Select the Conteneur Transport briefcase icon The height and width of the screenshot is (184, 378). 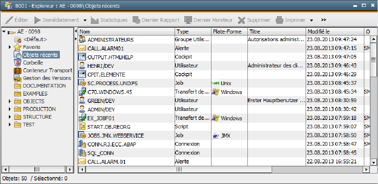17,71
